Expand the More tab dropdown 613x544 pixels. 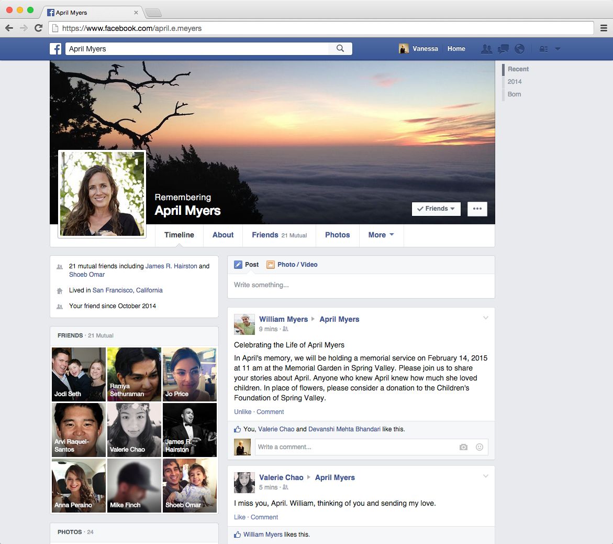coord(381,235)
